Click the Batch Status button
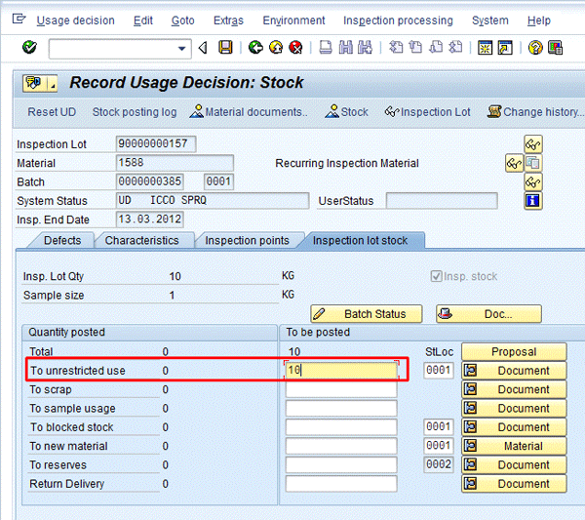 [x=366, y=314]
